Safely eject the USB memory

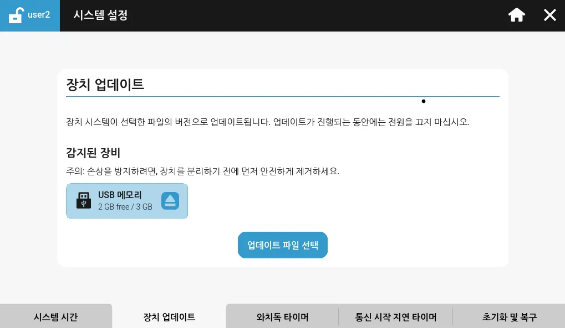pyautogui.click(x=170, y=201)
